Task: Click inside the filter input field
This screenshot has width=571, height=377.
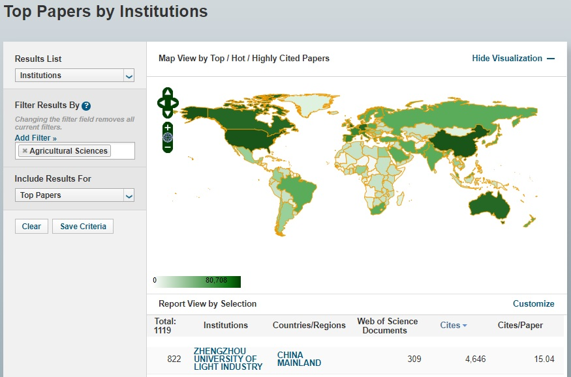Action: (123, 151)
